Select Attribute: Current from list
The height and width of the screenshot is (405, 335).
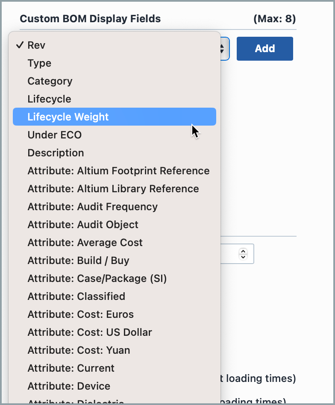click(x=71, y=368)
